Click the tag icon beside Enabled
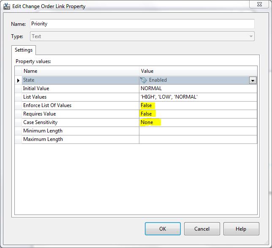Image resolution: width=272 pixels, height=248 pixels. click(x=144, y=80)
